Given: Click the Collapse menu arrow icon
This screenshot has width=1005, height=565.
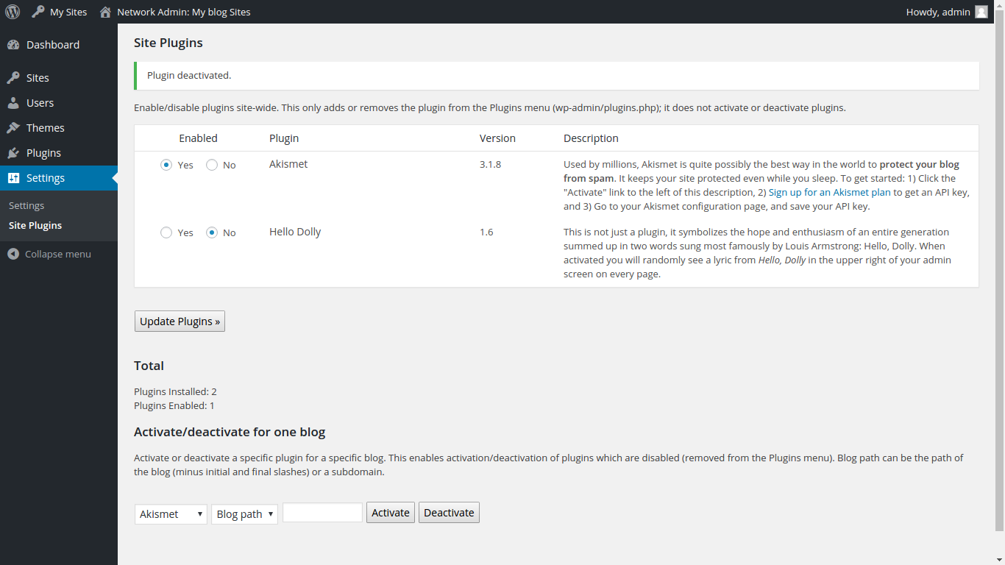Looking at the screenshot, I should pyautogui.click(x=13, y=254).
